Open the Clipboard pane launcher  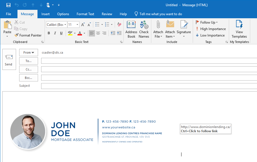point(43,42)
